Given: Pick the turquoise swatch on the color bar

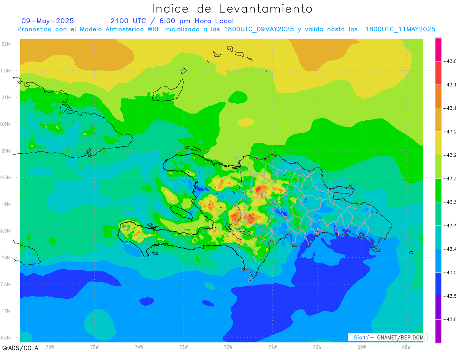Looking at the screenshot, I should point(438,237).
